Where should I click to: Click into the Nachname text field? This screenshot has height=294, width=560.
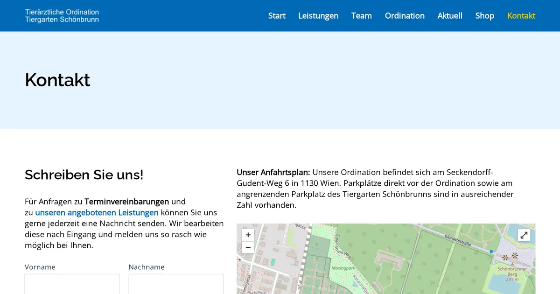(x=176, y=284)
